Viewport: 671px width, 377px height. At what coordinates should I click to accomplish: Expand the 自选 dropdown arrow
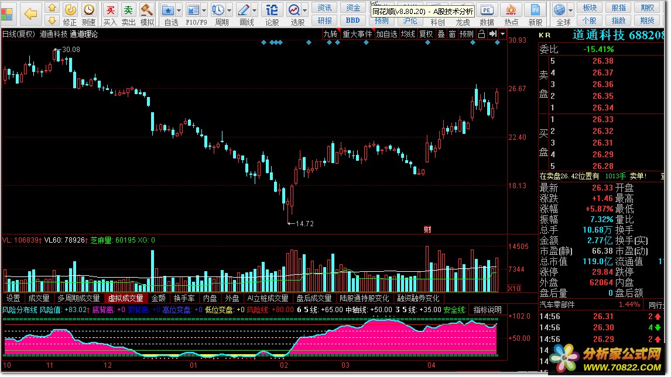point(179,10)
